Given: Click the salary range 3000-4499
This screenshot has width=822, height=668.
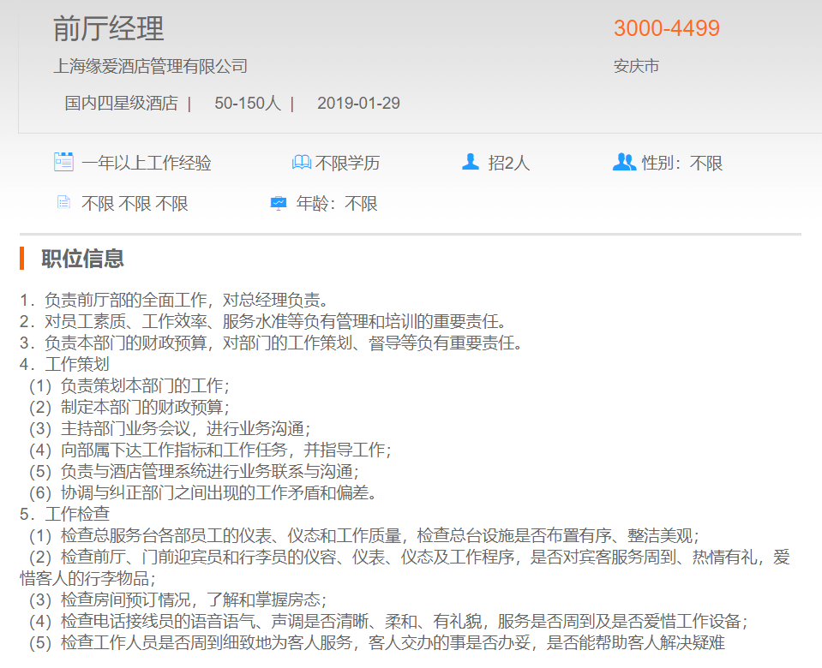Looking at the screenshot, I should (x=666, y=28).
